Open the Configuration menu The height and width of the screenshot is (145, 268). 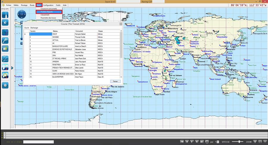(x=48, y=5)
